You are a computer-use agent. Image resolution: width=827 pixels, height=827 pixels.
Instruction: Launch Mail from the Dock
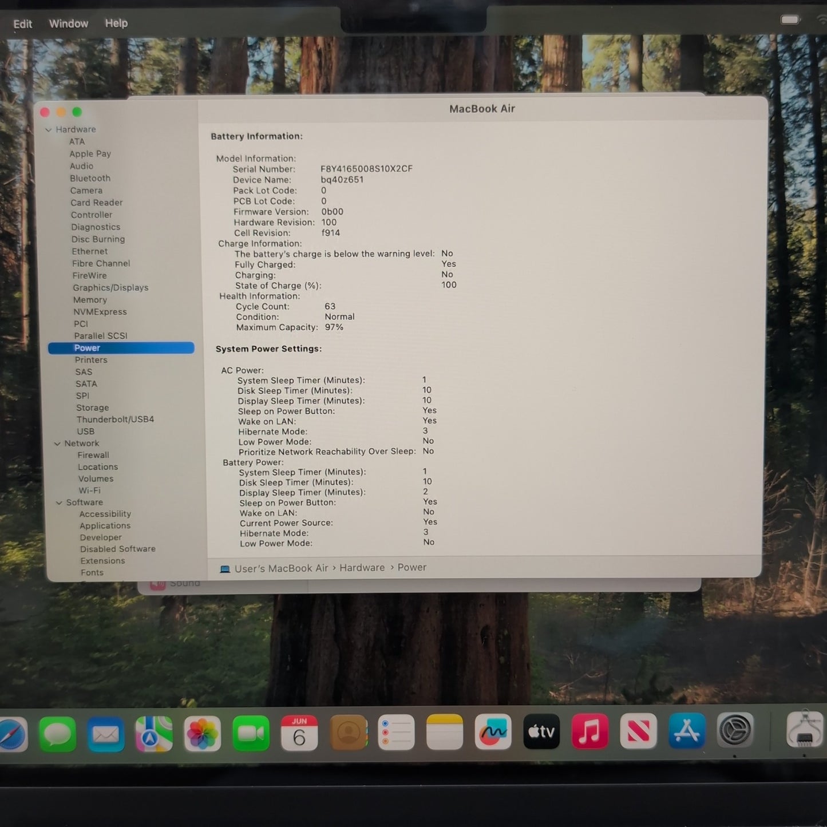pos(106,734)
